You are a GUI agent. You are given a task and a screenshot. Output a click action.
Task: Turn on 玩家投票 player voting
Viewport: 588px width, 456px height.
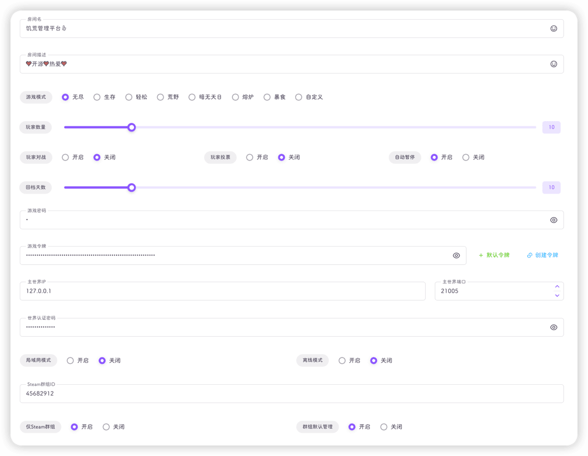[250, 158]
